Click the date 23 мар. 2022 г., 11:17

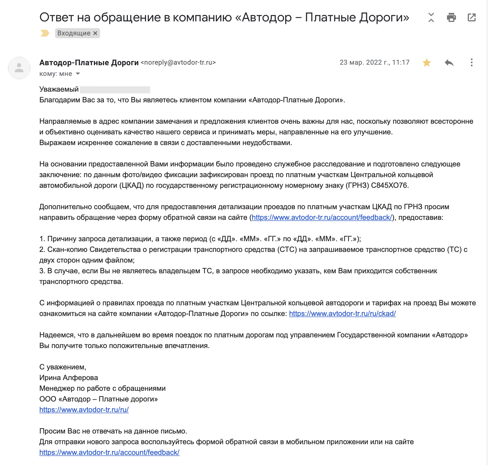374,62
